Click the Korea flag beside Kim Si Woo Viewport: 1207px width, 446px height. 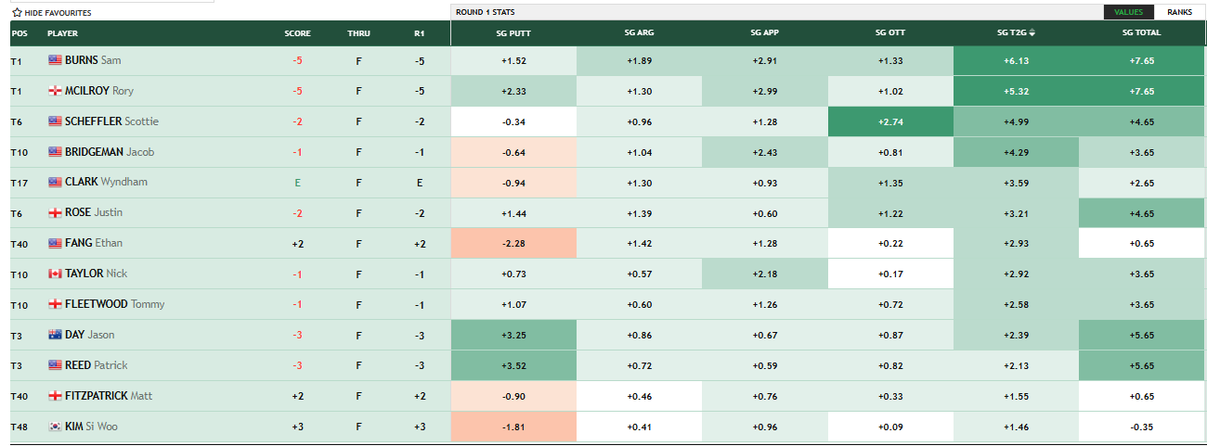pos(55,427)
